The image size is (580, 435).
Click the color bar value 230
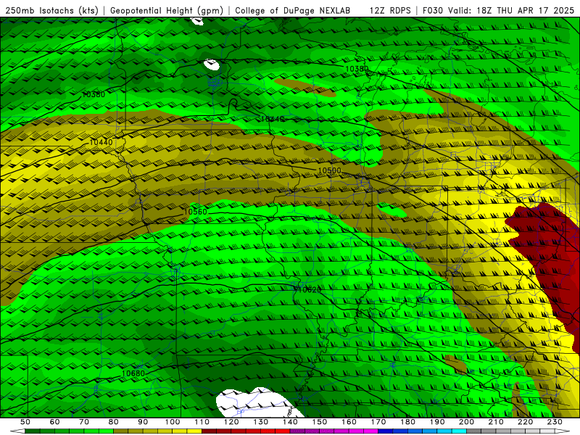(555, 422)
